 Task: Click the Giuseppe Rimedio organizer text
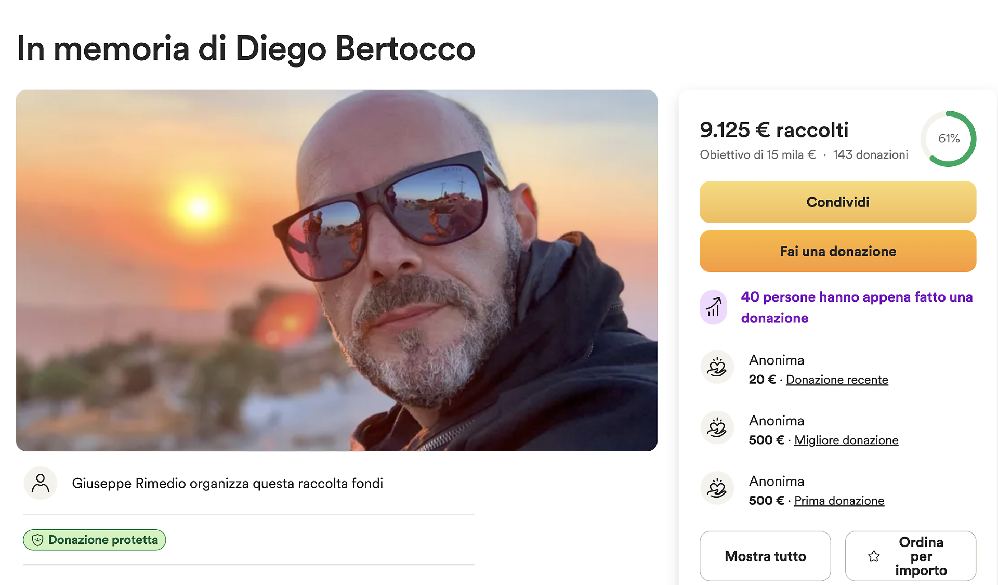click(227, 483)
